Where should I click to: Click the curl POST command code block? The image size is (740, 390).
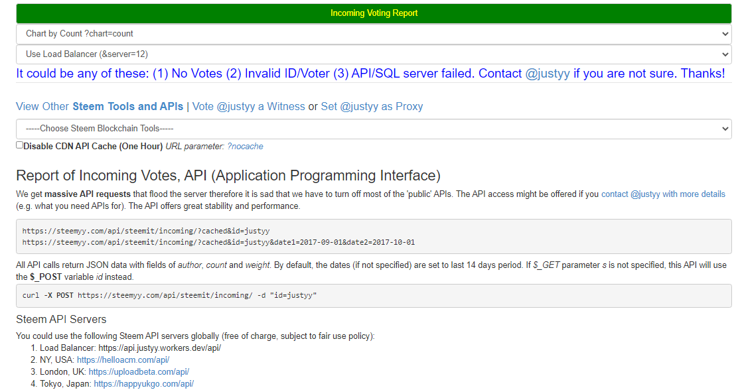[373, 296]
